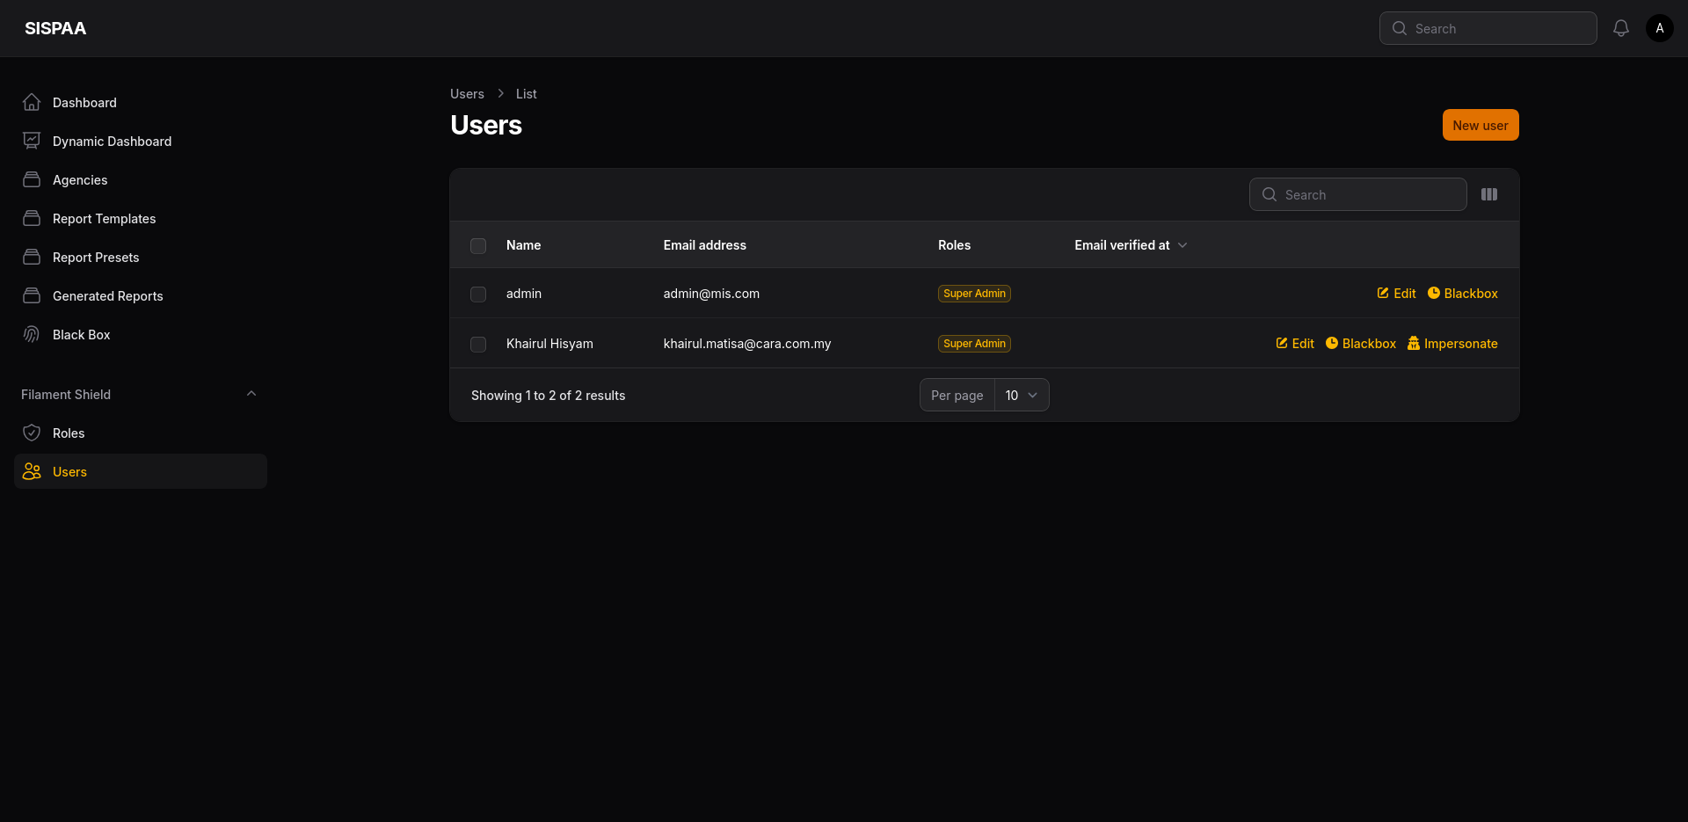Check the checkbox on the admin row

(477, 295)
